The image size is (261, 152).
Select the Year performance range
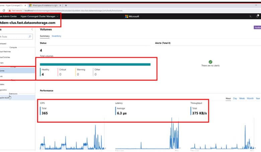pyautogui.click(x=258, y=98)
